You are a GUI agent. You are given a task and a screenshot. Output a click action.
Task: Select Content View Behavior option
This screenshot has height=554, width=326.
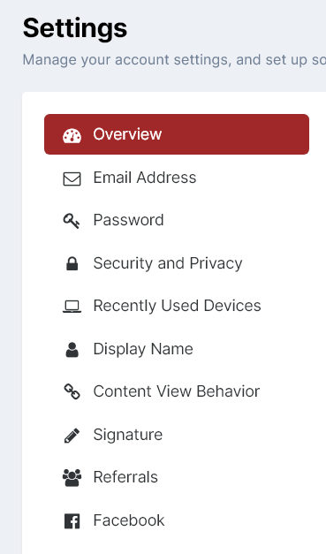177,391
